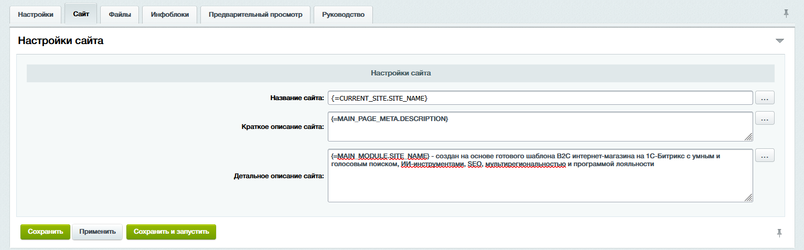Click the Применить button
This screenshot has width=804, height=250.
[x=97, y=232]
